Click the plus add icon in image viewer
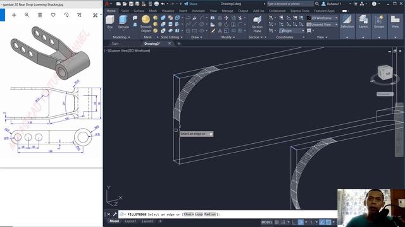Viewport: 405px width, 227px height. (14, 15)
